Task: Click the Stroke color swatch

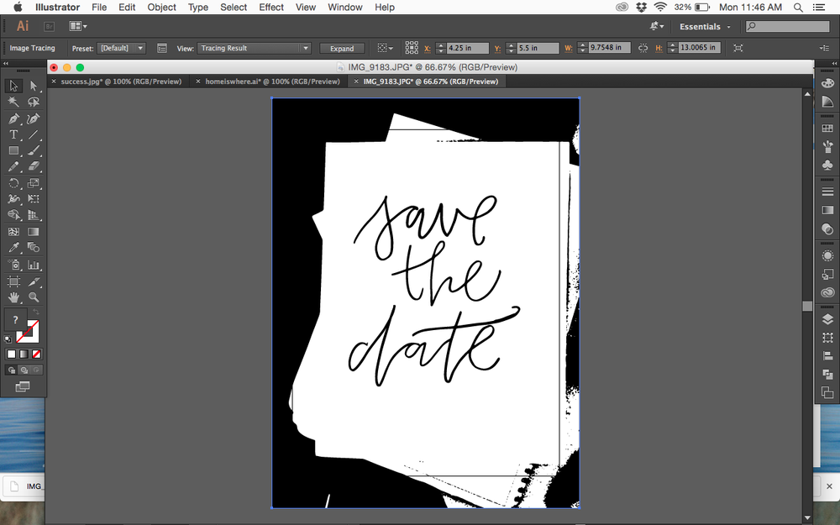Action: pos(28,331)
